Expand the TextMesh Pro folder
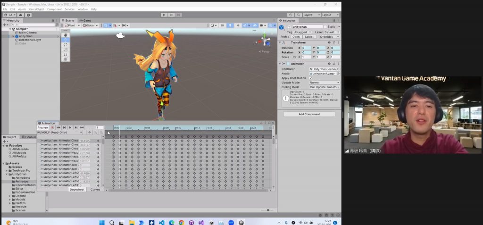 pyautogui.click(x=7, y=170)
